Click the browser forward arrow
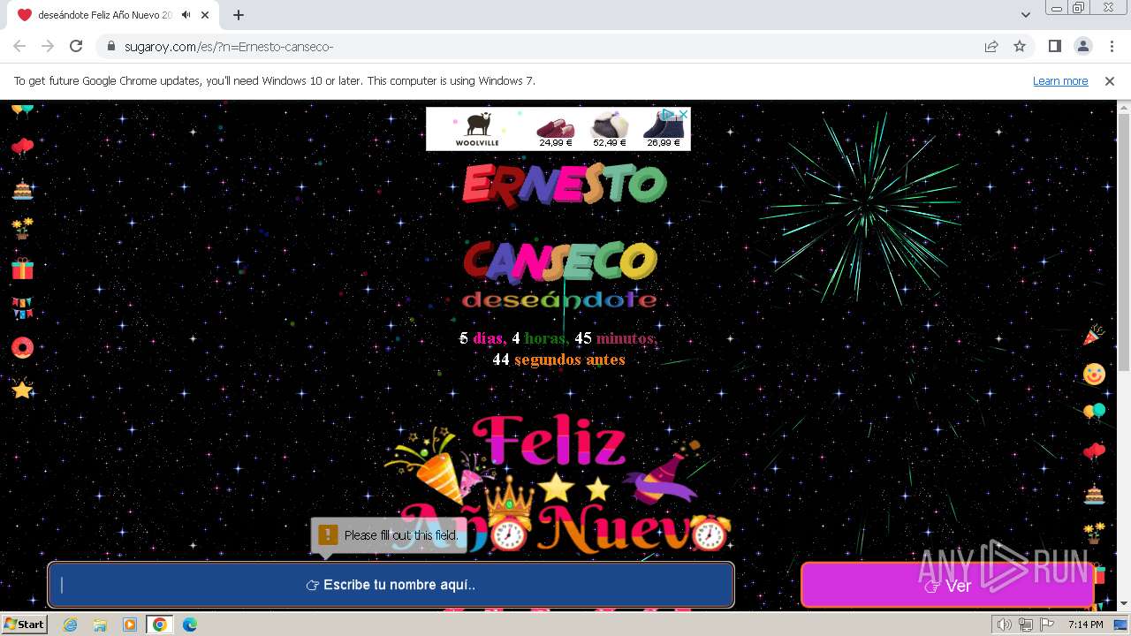The image size is (1131, 636). coord(48,46)
